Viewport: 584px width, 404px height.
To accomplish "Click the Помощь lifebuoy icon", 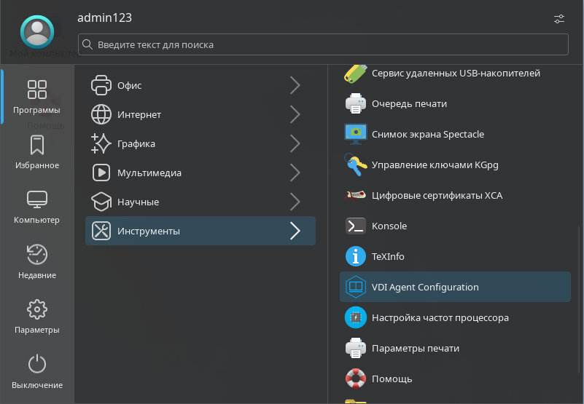I will pyautogui.click(x=355, y=379).
